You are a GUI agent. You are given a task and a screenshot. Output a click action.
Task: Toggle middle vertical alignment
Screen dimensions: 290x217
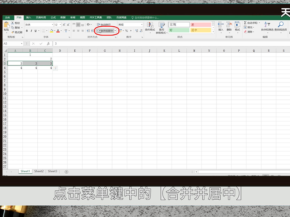point(78,25)
